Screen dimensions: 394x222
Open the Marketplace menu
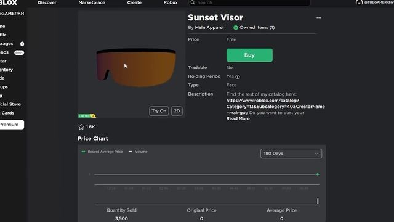click(x=92, y=2)
